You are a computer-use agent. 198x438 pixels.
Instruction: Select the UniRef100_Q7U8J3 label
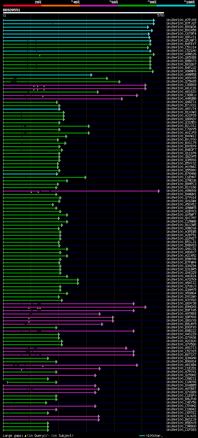pyautogui.click(x=181, y=287)
